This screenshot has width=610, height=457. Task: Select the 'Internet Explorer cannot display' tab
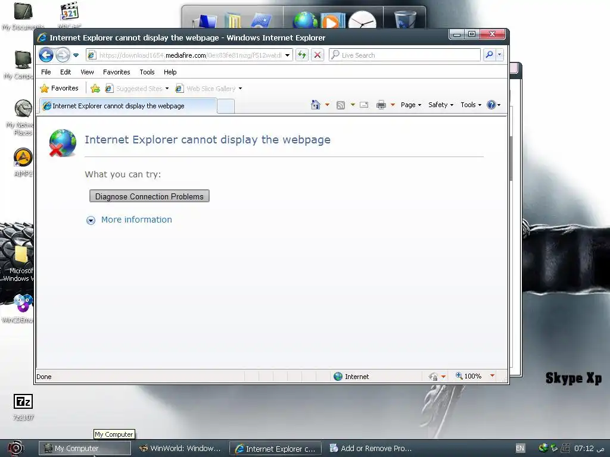128,106
